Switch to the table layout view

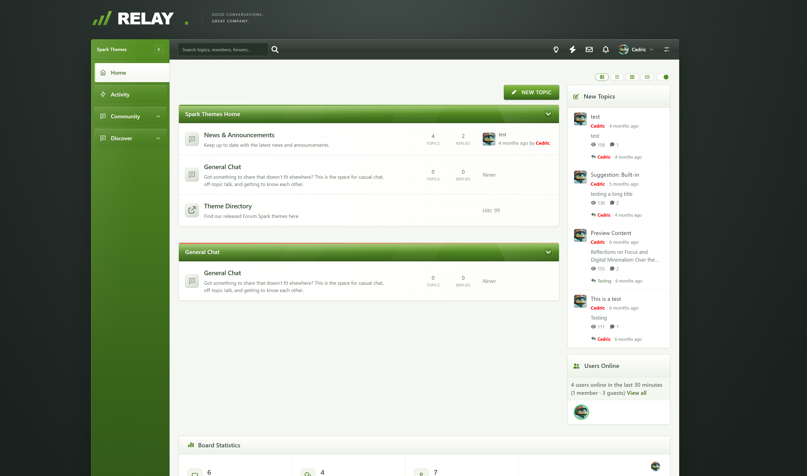[x=602, y=77]
